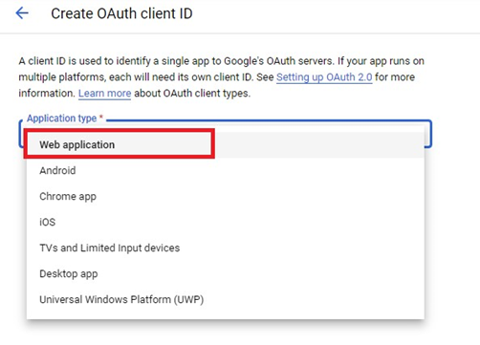Follow the Learn more link

[x=104, y=94]
